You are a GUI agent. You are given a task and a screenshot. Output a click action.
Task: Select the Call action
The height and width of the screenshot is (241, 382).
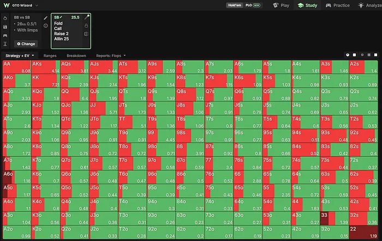pos(58,28)
